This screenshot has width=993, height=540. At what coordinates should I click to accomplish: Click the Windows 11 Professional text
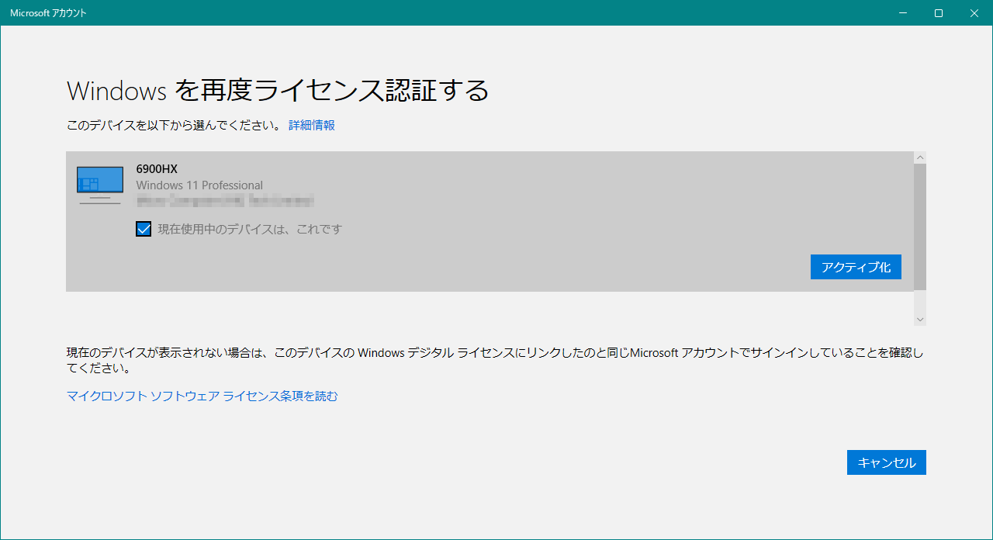coord(199,185)
